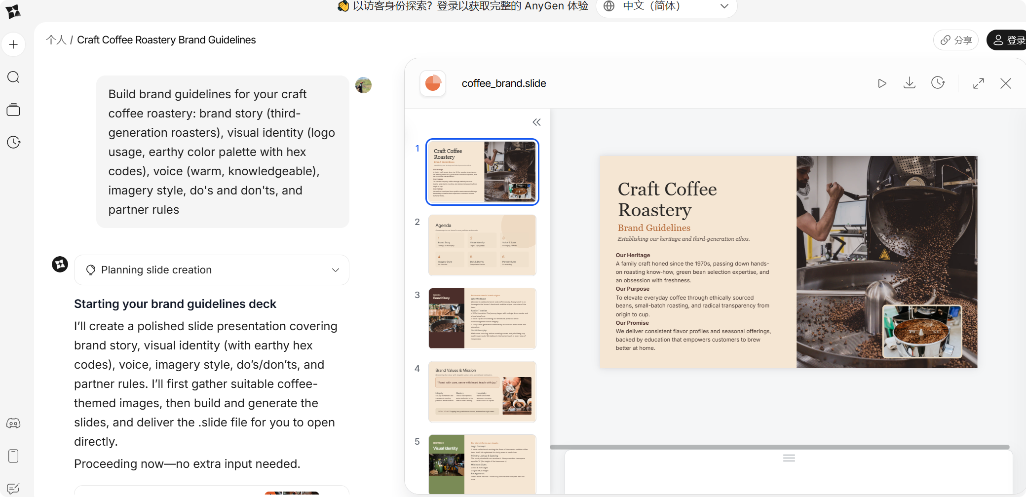This screenshot has width=1026, height=497.
Task: Select slide 2 Agenda thumbnail
Action: [482, 245]
